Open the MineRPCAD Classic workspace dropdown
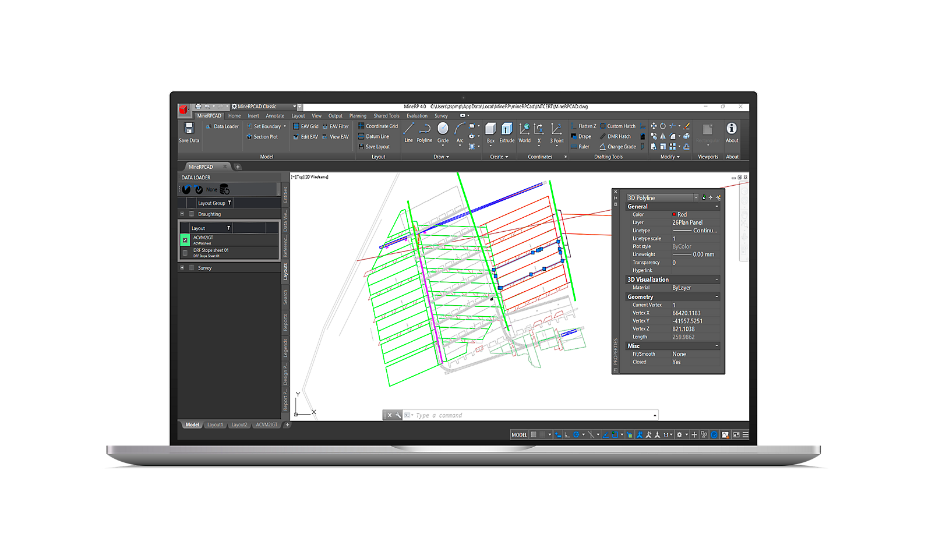 (x=294, y=107)
